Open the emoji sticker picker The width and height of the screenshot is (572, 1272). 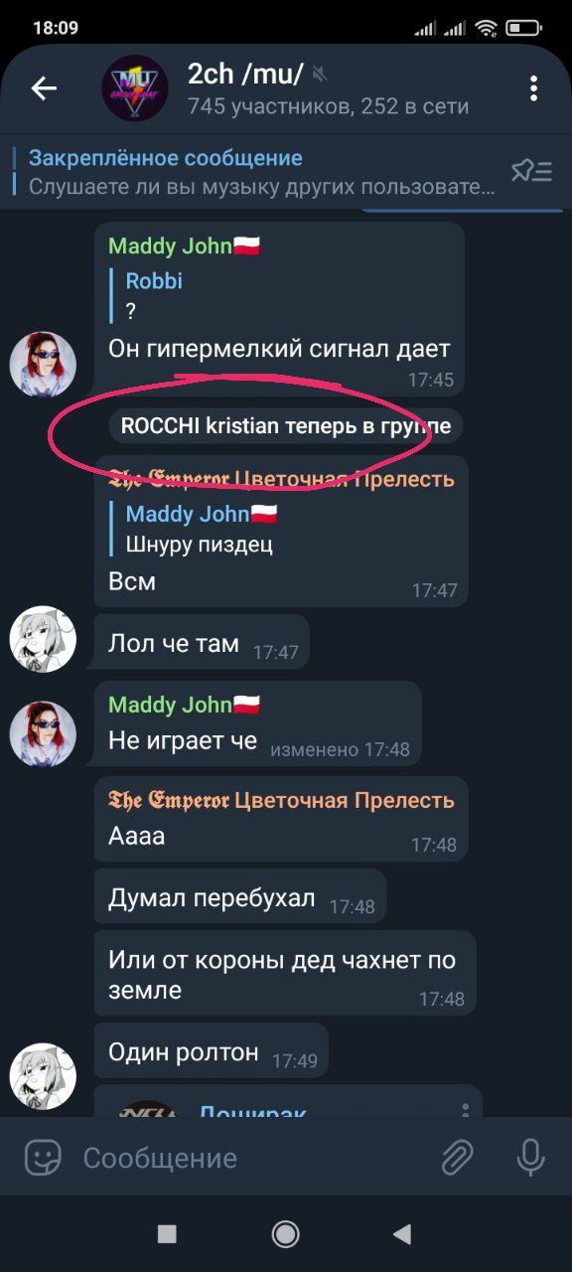(x=43, y=1157)
